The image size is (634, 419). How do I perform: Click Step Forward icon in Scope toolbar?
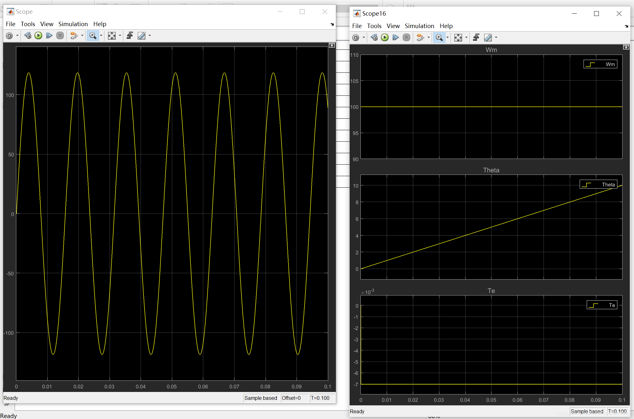tap(49, 36)
